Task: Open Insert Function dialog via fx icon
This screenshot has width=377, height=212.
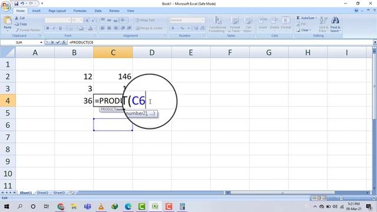Action: pyautogui.click(x=64, y=42)
